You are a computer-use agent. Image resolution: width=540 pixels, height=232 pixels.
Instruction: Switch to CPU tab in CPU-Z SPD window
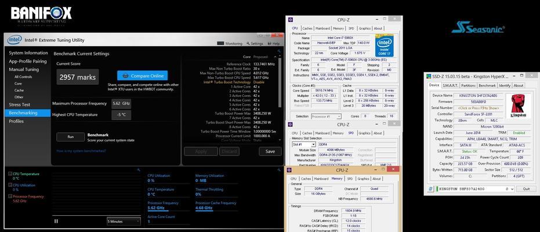click(x=295, y=133)
